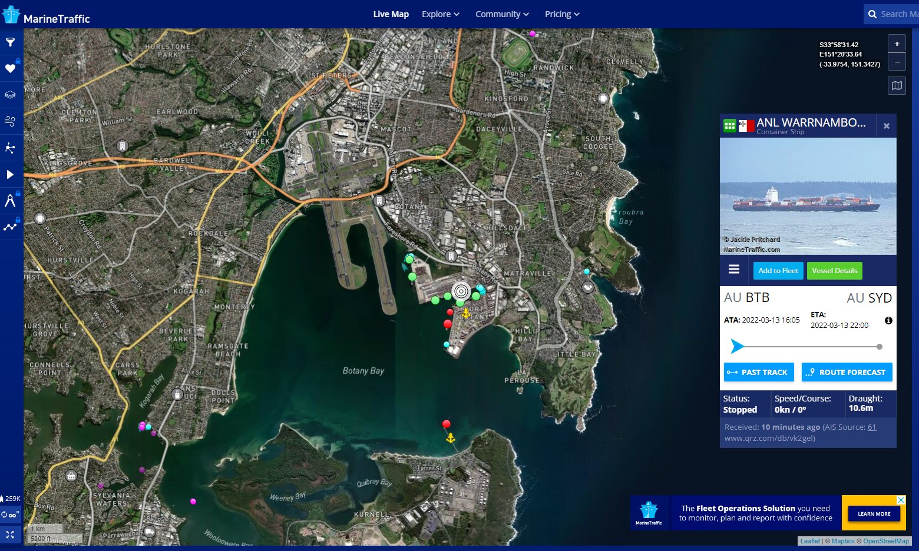Click the green container ship type icon
Screen dimensions: 919x551
point(729,125)
